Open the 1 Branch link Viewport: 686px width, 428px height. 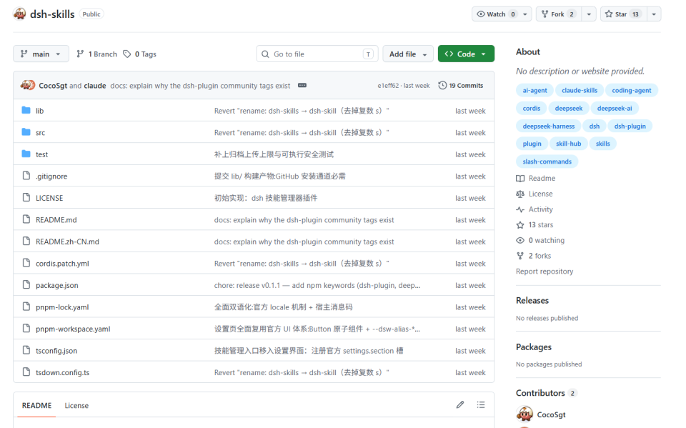[x=96, y=54]
